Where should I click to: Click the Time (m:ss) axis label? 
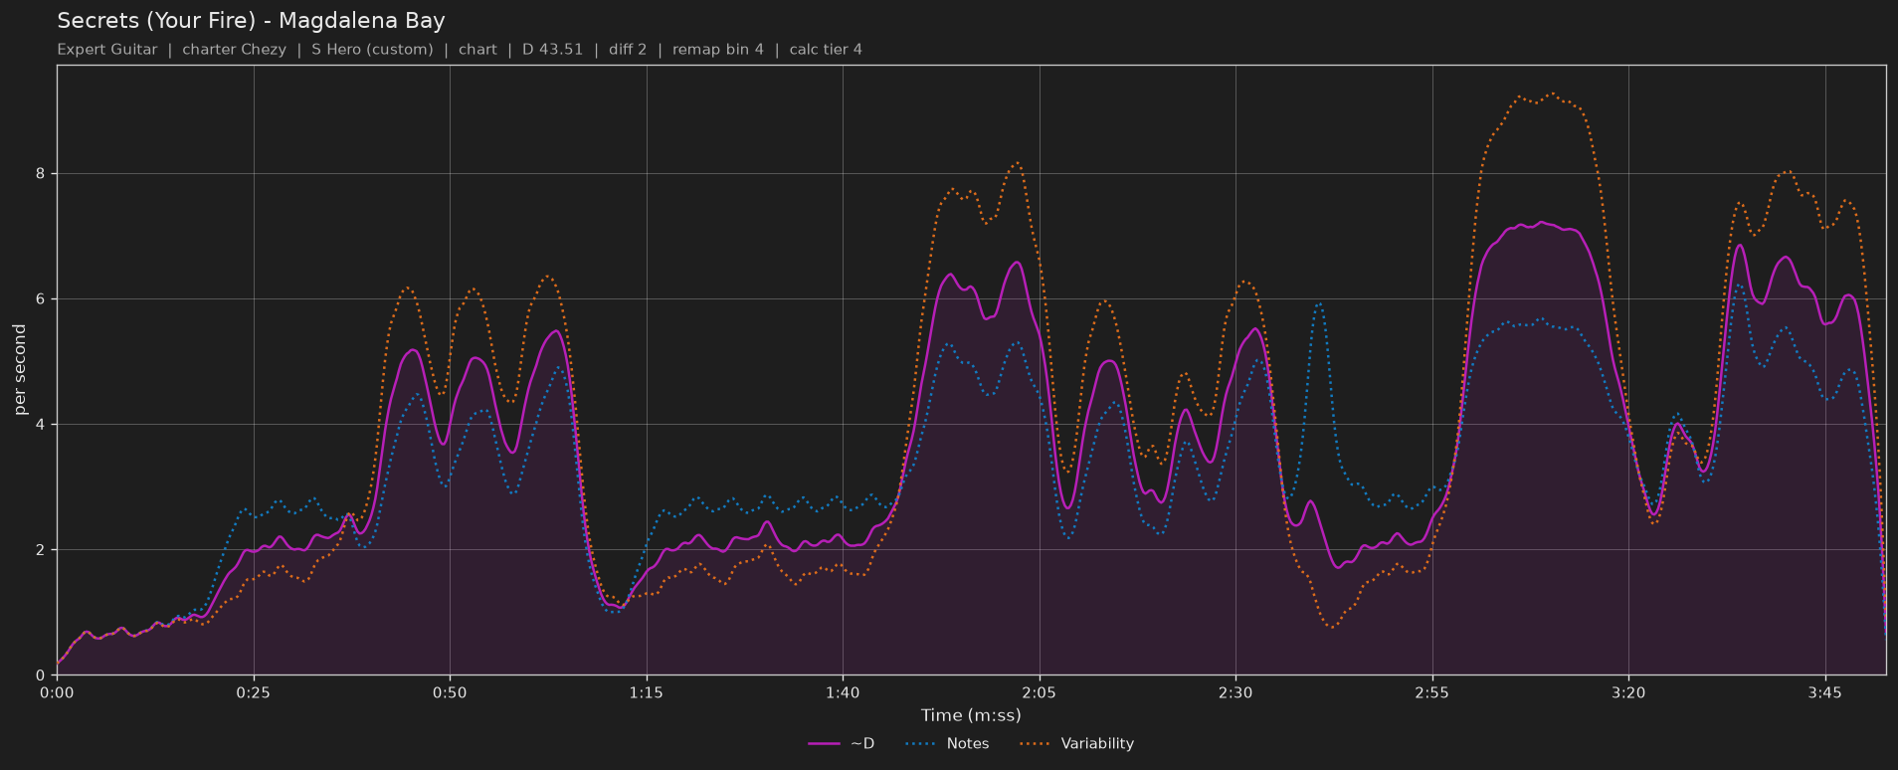(971, 715)
